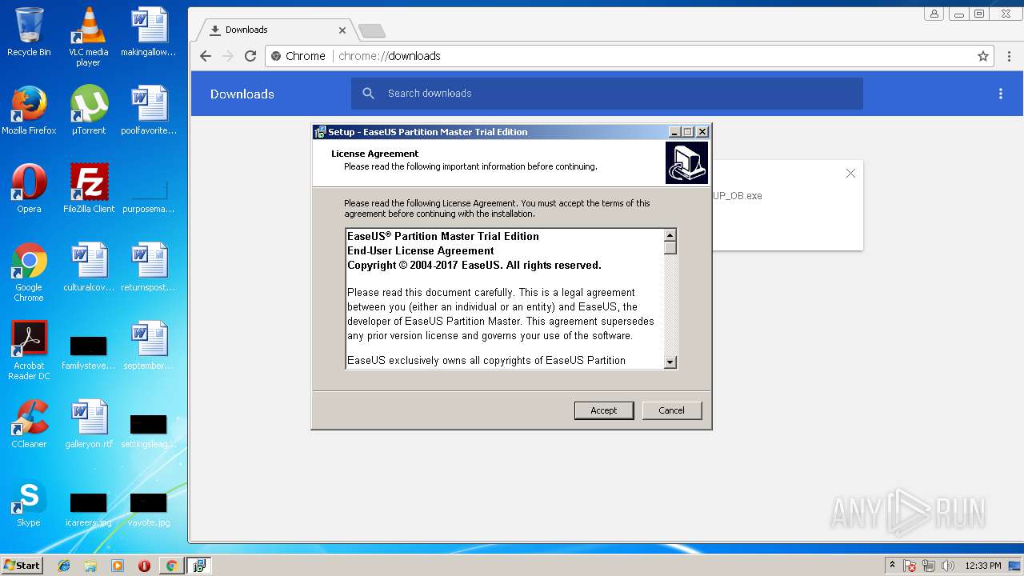Select the returnspost Word document
This screenshot has width=1024, height=576.
tap(149, 267)
